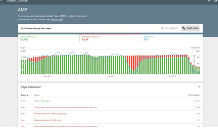Click the May 2017 chart label
The image size is (218, 131).
[x=48, y=76]
